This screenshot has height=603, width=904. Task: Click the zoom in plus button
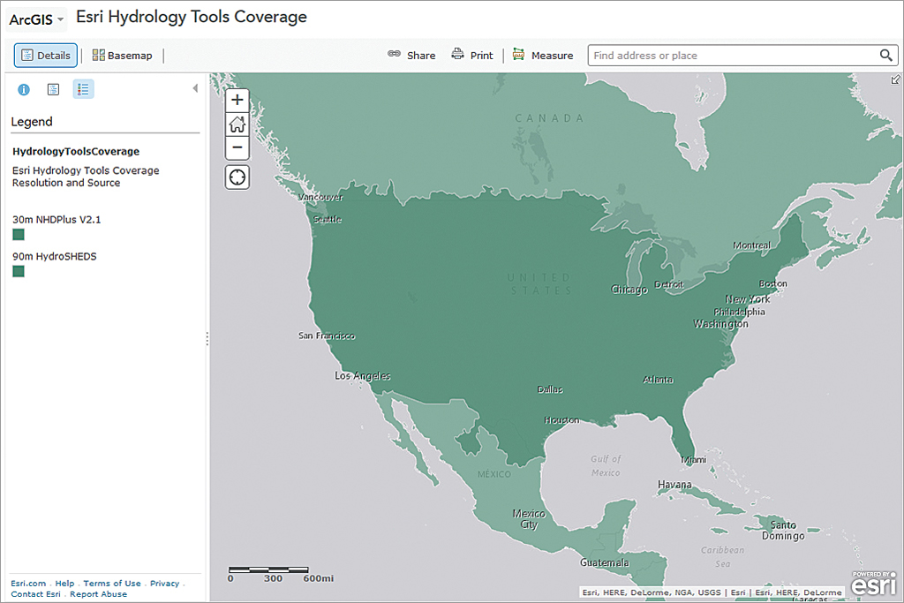[x=237, y=100]
